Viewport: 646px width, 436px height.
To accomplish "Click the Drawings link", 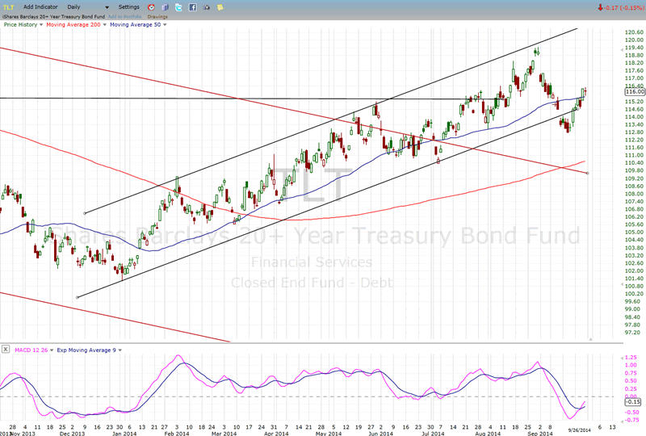I will pyautogui.click(x=158, y=16).
